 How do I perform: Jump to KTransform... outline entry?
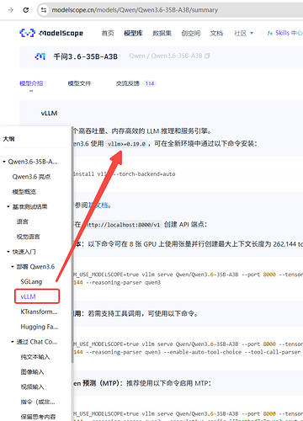(x=39, y=312)
